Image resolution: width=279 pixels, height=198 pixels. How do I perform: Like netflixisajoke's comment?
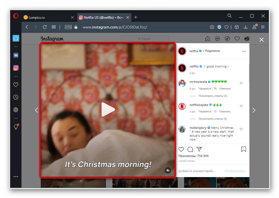(x=241, y=106)
